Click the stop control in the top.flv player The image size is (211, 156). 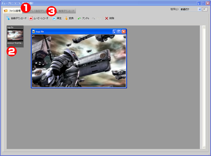tap(43, 86)
